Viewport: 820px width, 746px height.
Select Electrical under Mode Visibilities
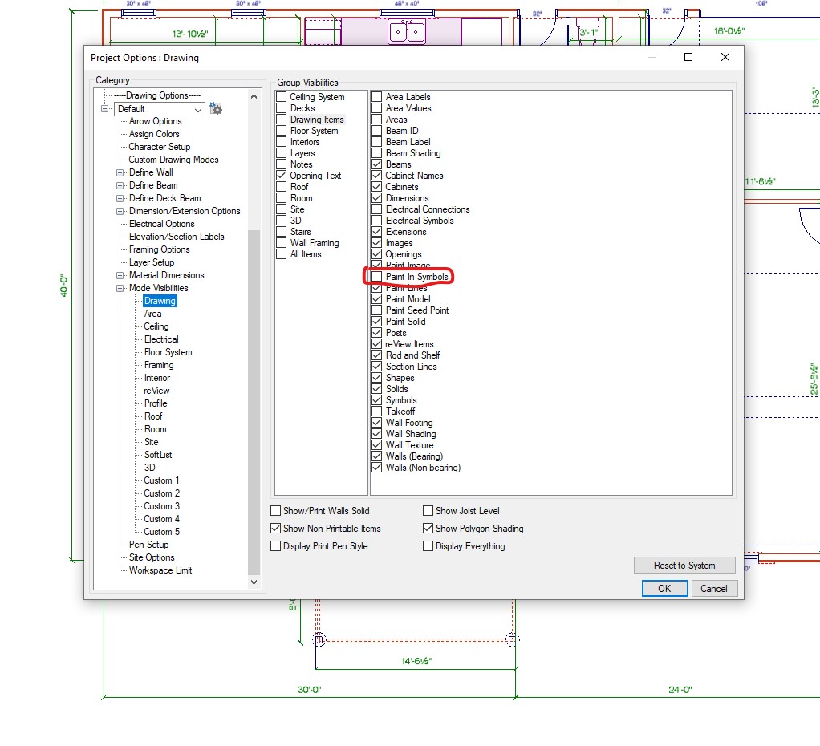(x=160, y=339)
